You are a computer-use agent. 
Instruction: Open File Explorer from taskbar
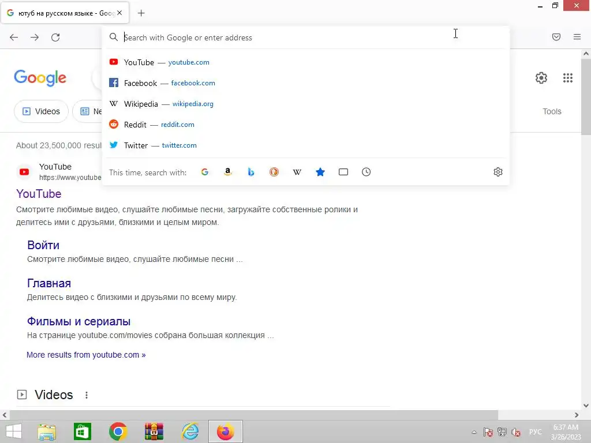(x=47, y=431)
